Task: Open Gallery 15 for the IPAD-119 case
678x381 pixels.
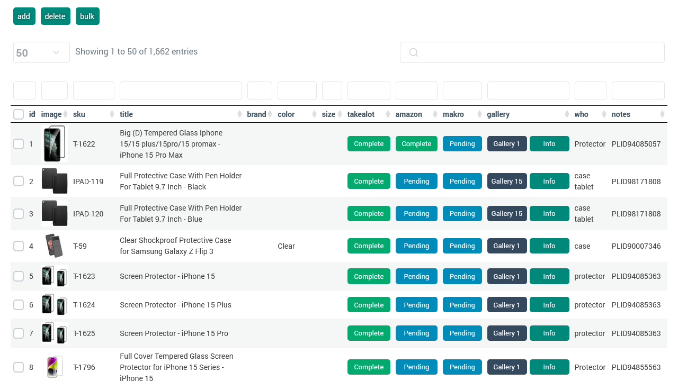Action: (x=507, y=180)
